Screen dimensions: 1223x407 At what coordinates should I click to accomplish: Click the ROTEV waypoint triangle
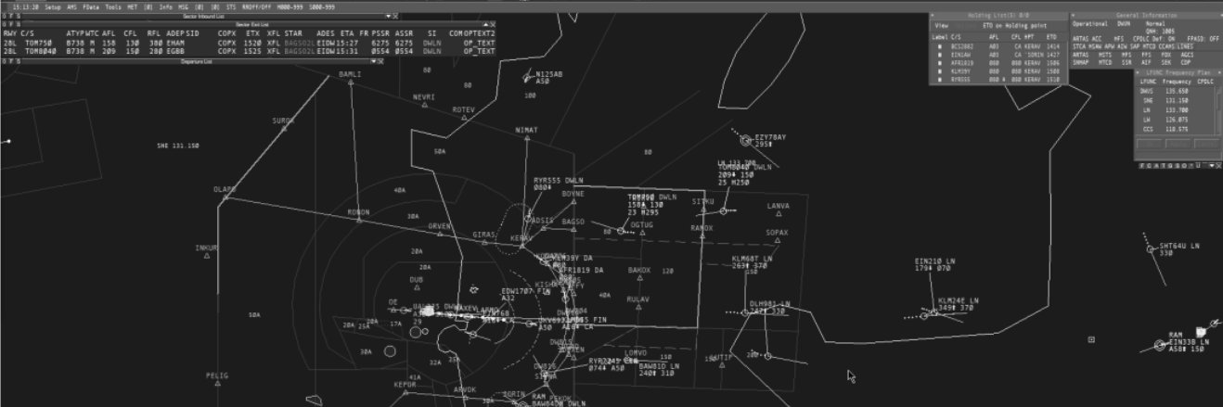(x=463, y=118)
